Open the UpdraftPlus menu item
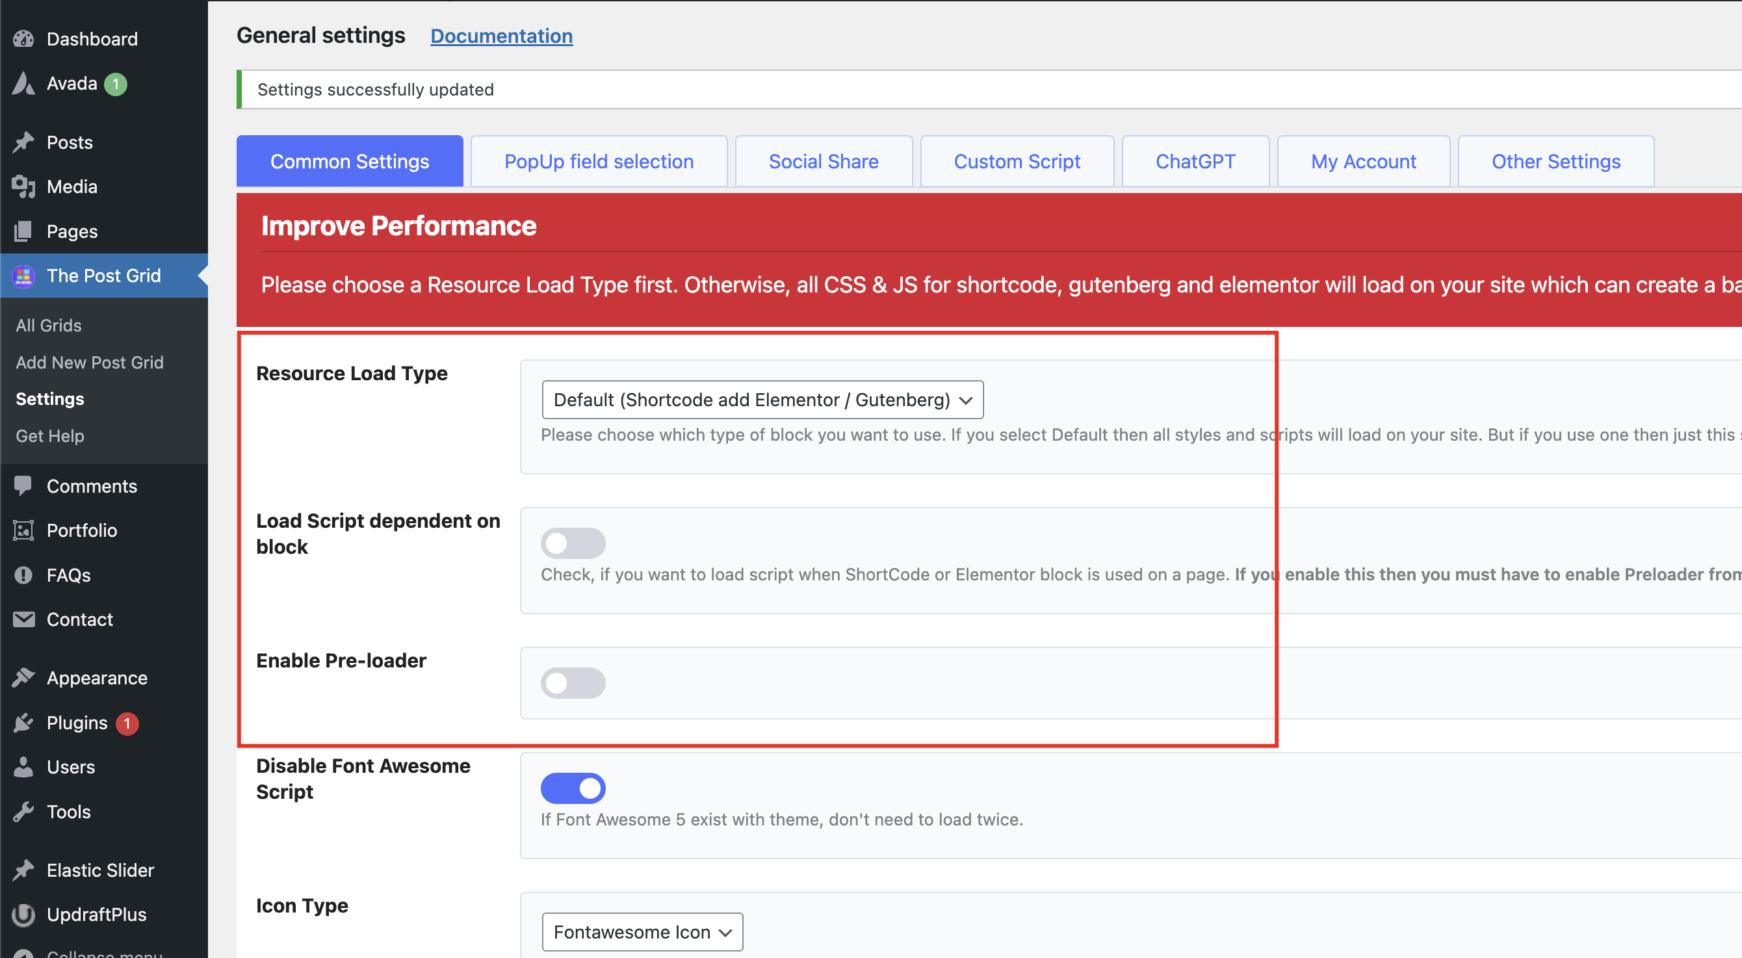Image resolution: width=1742 pixels, height=958 pixels. click(x=104, y=914)
